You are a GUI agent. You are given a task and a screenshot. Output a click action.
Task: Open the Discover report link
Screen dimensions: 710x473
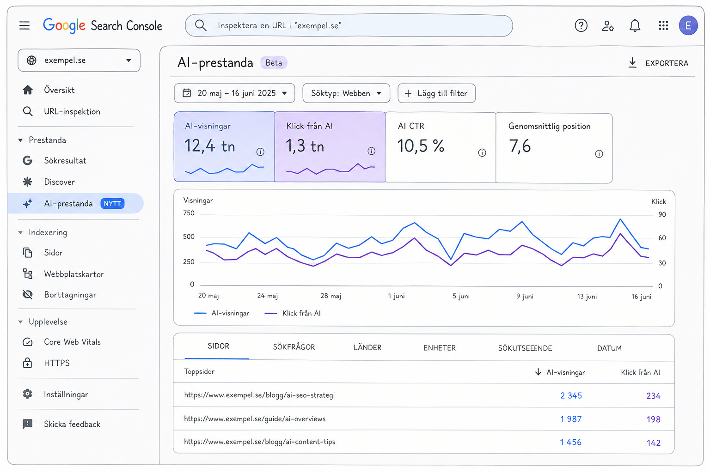pos(59,182)
